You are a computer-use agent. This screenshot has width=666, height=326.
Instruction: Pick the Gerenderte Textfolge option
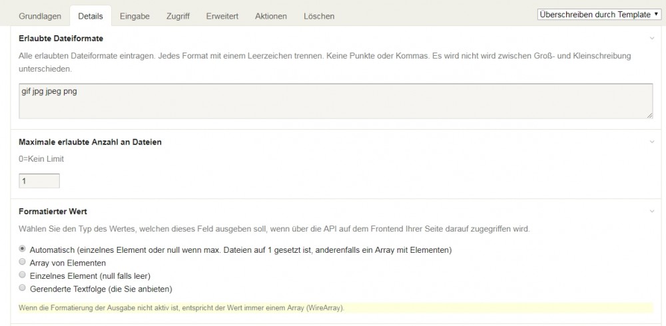pyautogui.click(x=23, y=288)
